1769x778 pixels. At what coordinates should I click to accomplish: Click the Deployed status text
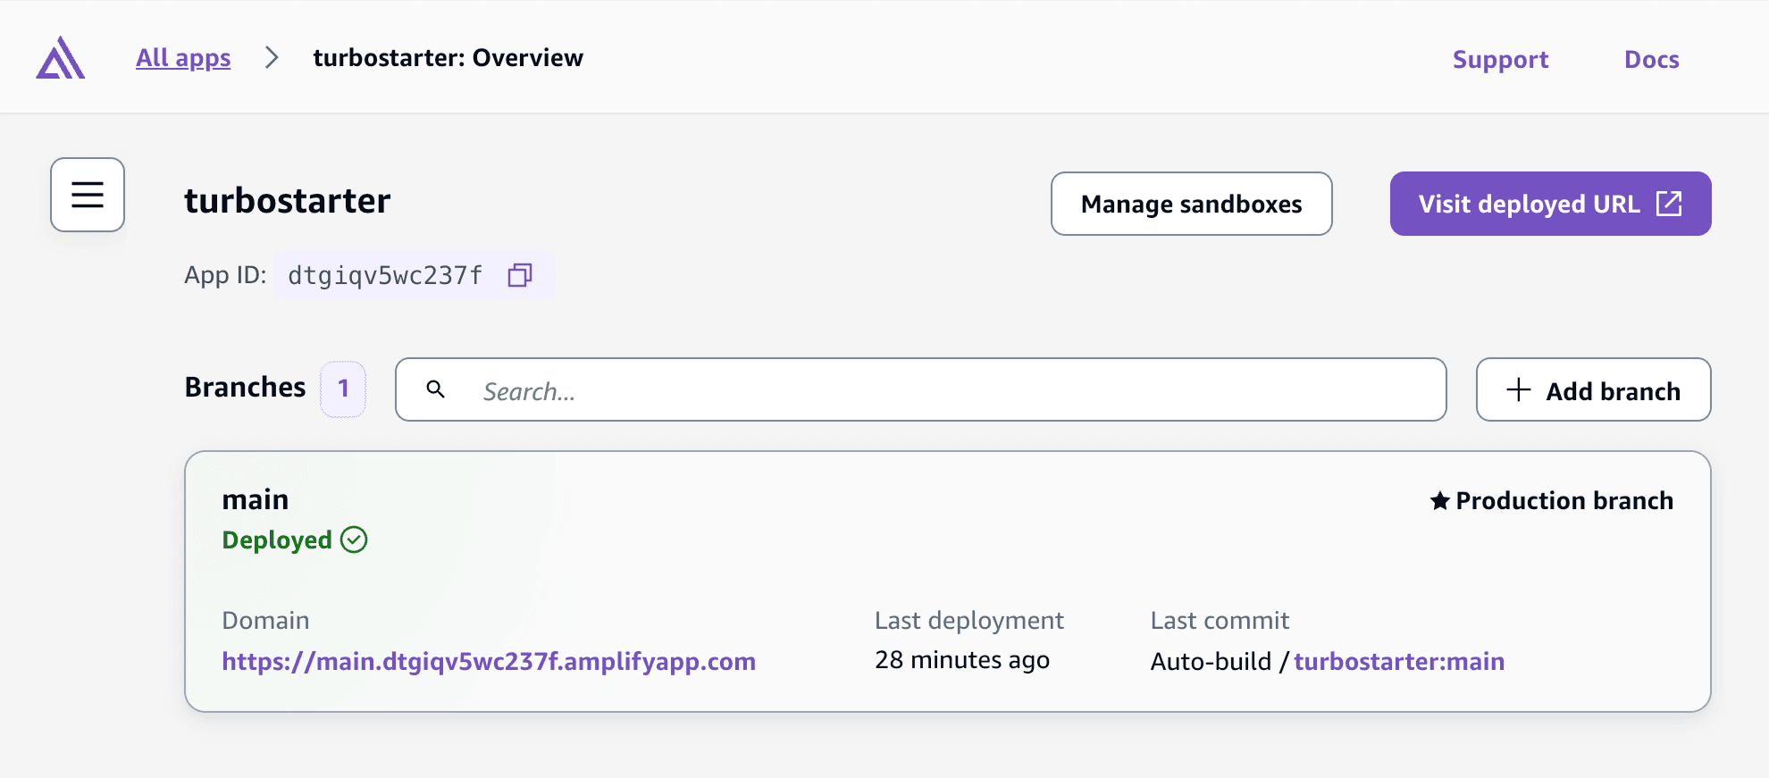point(277,540)
